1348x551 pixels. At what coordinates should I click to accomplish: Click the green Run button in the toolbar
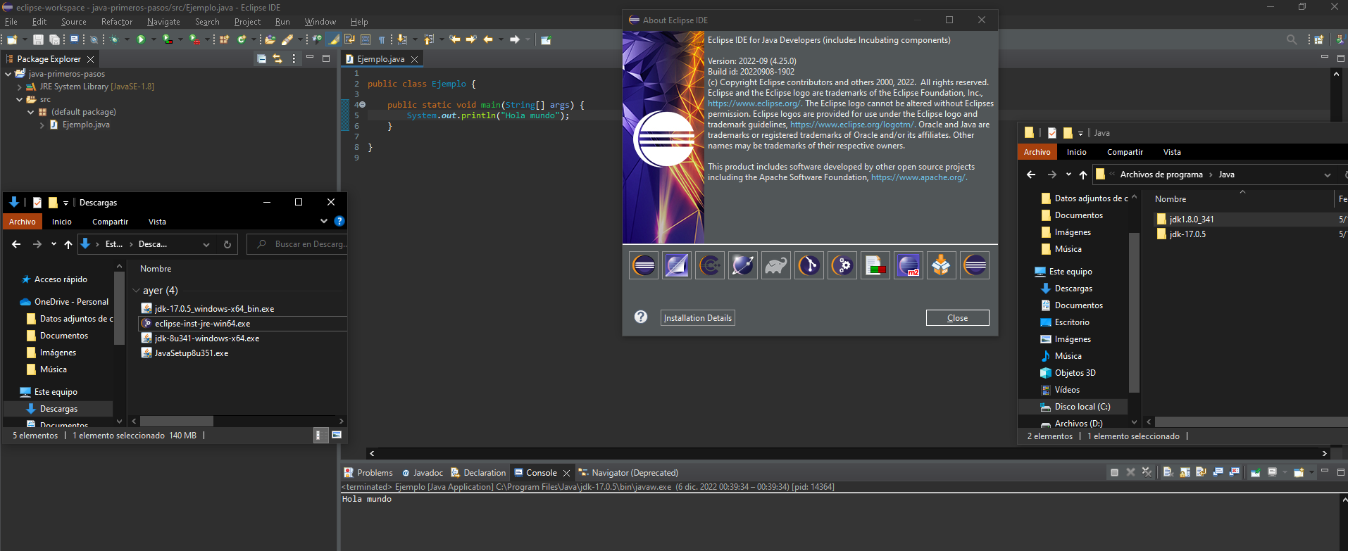click(141, 39)
